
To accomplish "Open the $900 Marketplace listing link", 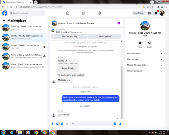I will coord(69,32).
